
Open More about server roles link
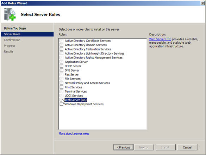[74, 134]
